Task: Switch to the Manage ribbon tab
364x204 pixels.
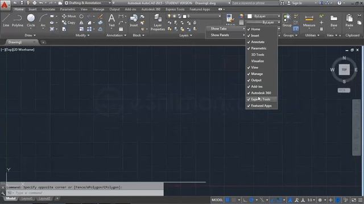Action: tap(98, 9)
